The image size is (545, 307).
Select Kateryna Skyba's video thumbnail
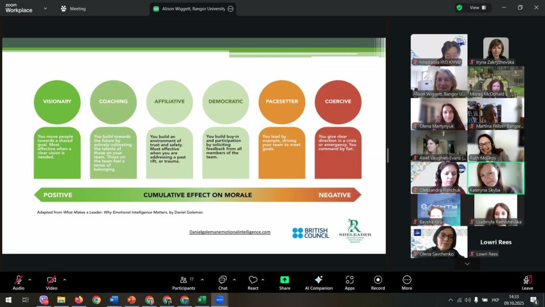point(496,178)
